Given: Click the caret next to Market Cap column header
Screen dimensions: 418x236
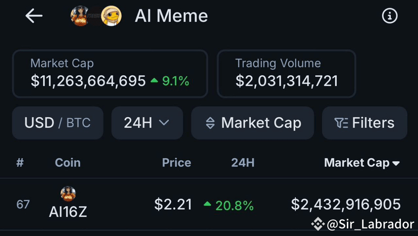Looking at the screenshot, I should pos(396,163).
